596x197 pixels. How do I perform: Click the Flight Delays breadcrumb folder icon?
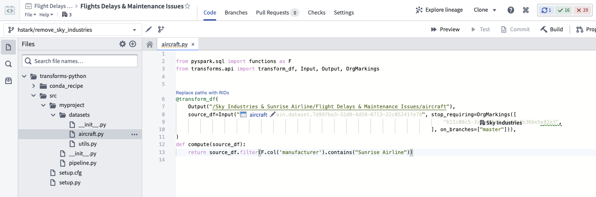29,7
